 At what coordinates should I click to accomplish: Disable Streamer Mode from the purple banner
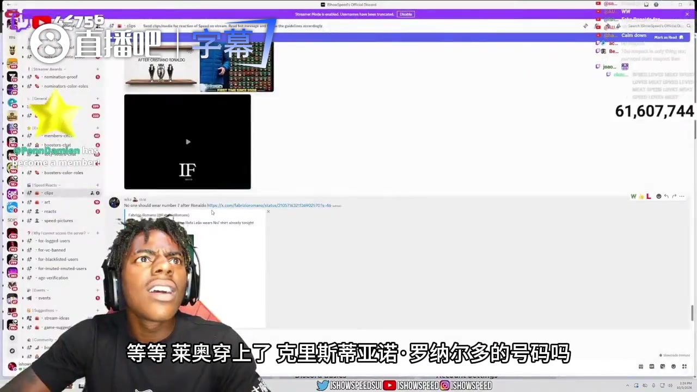(405, 14)
